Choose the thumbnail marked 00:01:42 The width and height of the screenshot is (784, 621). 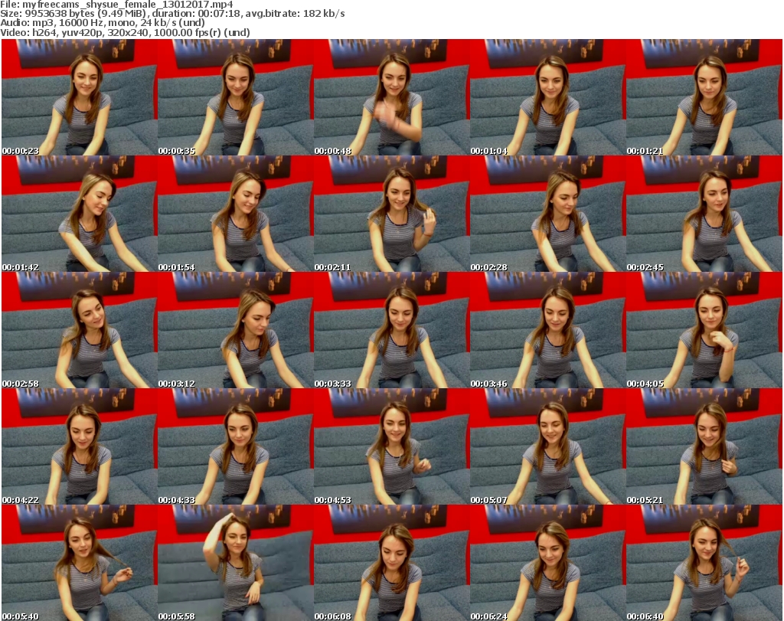pyautogui.click(x=80, y=214)
